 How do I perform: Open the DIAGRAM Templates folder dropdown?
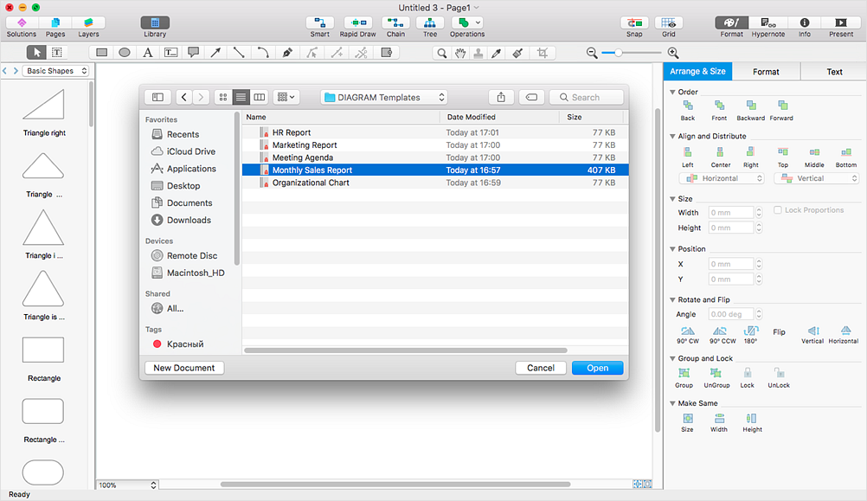click(x=383, y=98)
